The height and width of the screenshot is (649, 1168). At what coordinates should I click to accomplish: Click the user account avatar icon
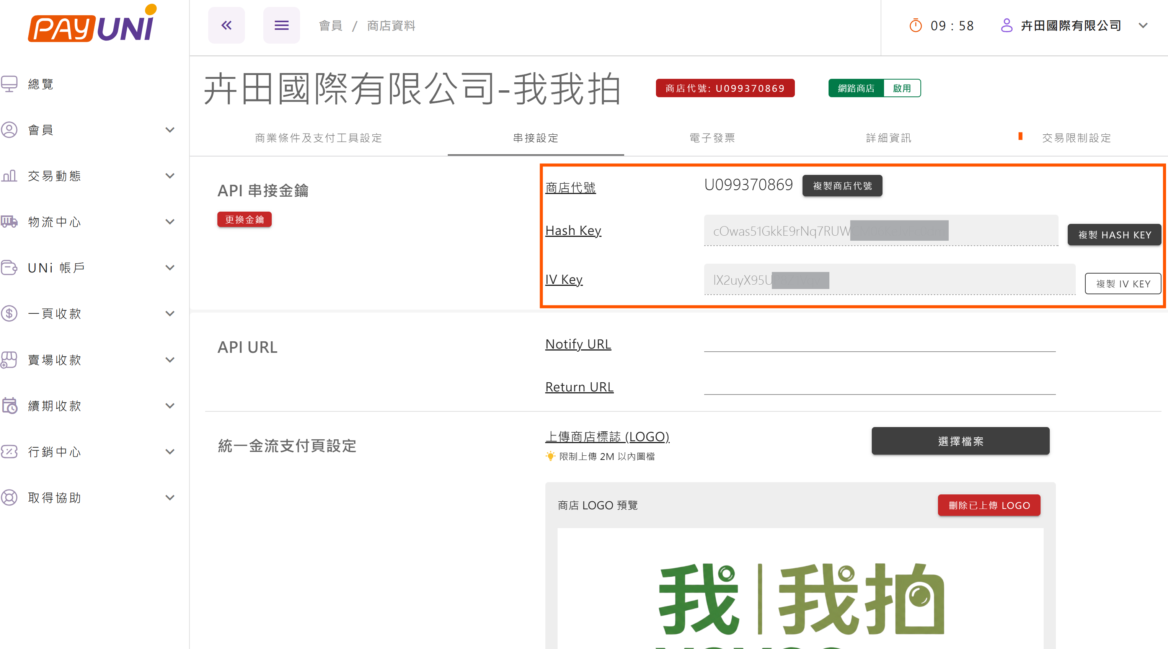click(x=1007, y=25)
